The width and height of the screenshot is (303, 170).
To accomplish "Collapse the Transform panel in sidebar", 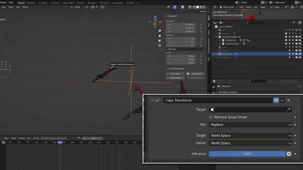I will click(167, 16).
